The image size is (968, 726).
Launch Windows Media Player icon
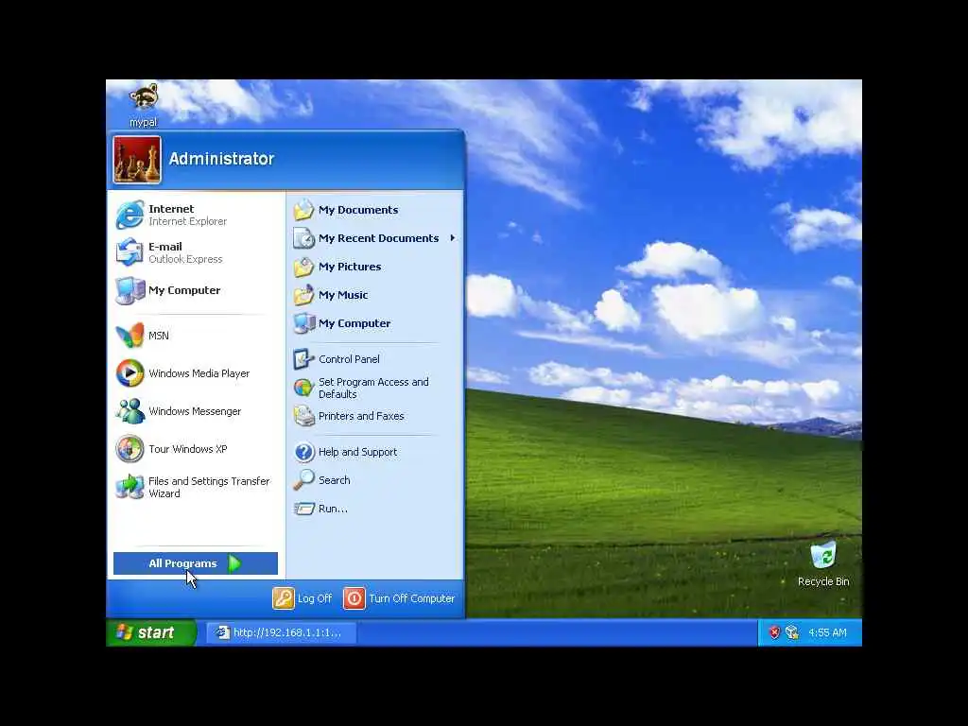(x=130, y=373)
